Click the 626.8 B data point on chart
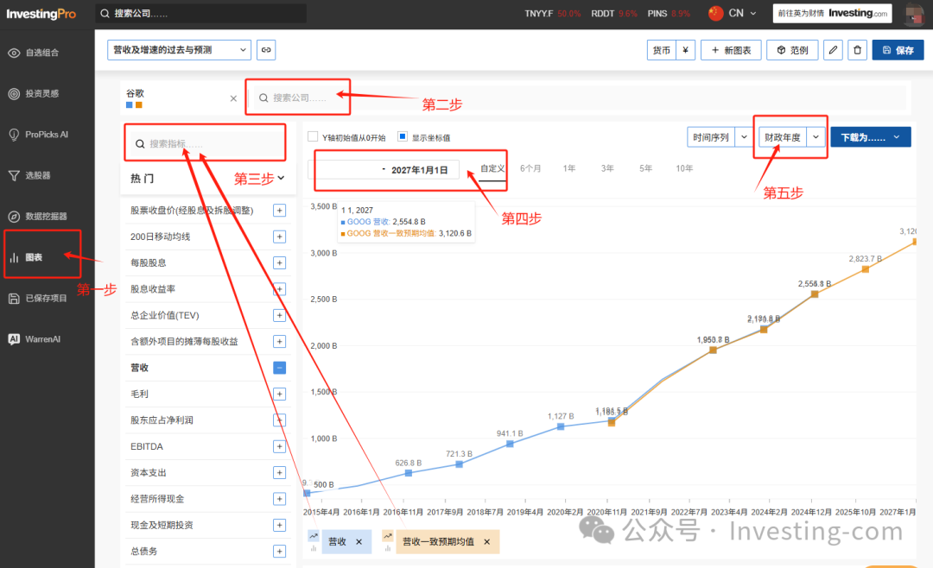Viewport: 933px width, 568px height. (408, 473)
